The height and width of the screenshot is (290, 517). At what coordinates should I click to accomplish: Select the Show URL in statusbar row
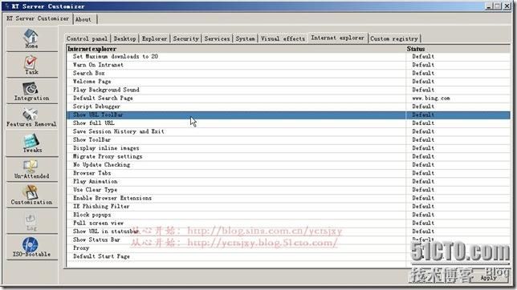[x=288, y=232]
